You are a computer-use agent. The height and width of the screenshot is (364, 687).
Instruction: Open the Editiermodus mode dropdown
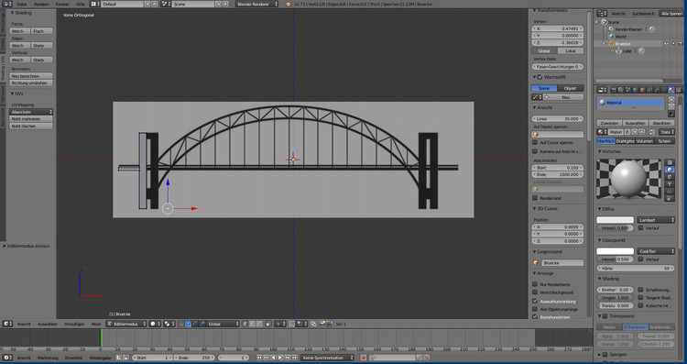[x=126, y=324]
